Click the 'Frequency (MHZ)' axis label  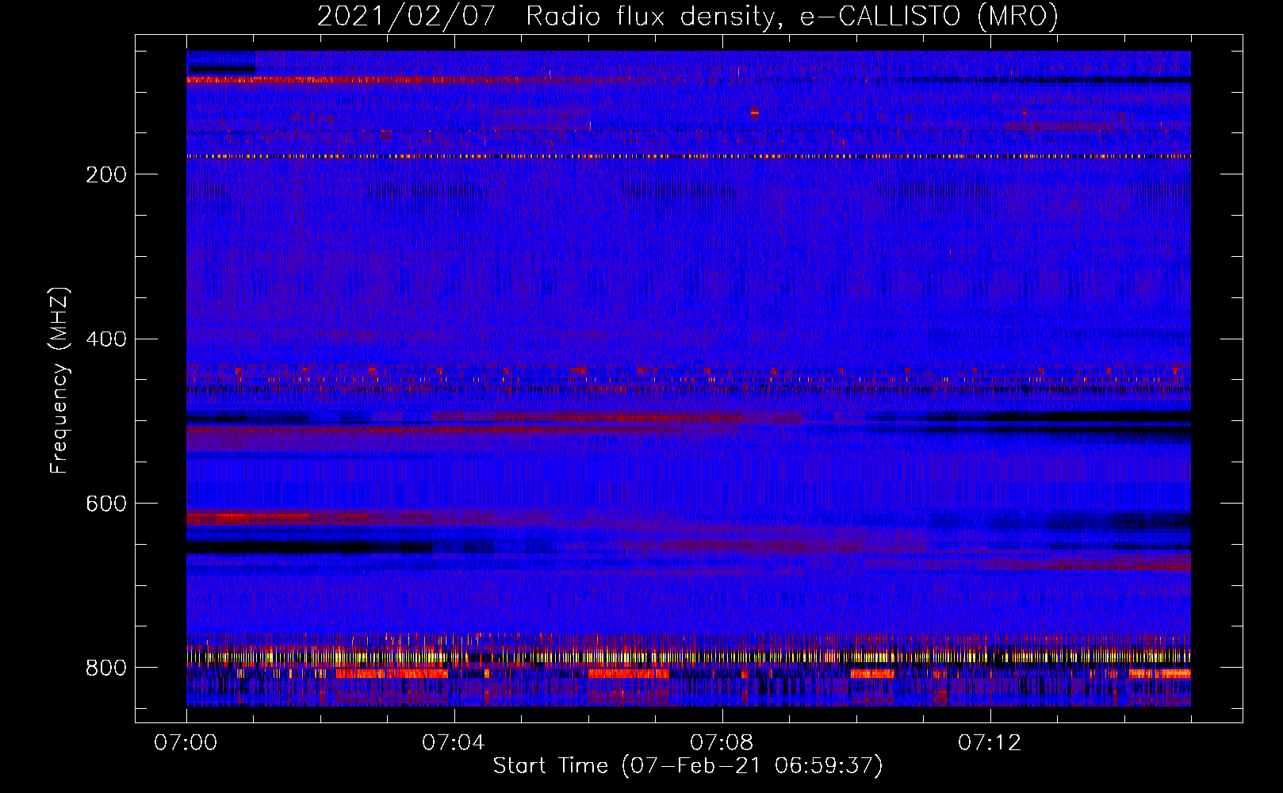click(x=59, y=380)
